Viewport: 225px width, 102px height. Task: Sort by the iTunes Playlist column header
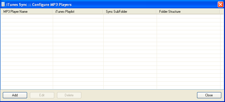tap(78, 12)
